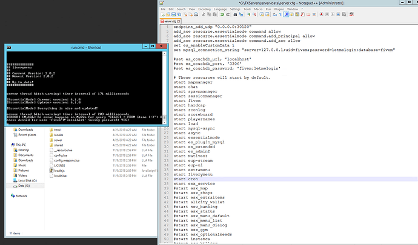The width and height of the screenshot is (418, 245).
Task: Open the Edit menu
Action: click(x=171, y=9)
